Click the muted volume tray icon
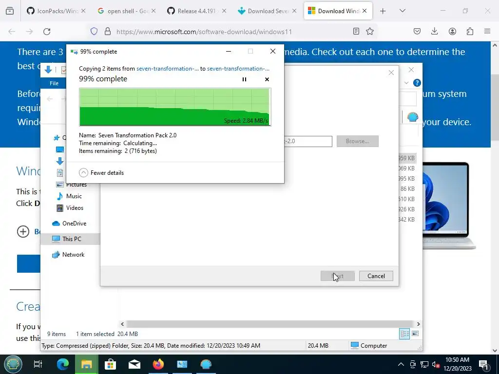Image resolution: width=499 pixels, height=374 pixels. 436,364
